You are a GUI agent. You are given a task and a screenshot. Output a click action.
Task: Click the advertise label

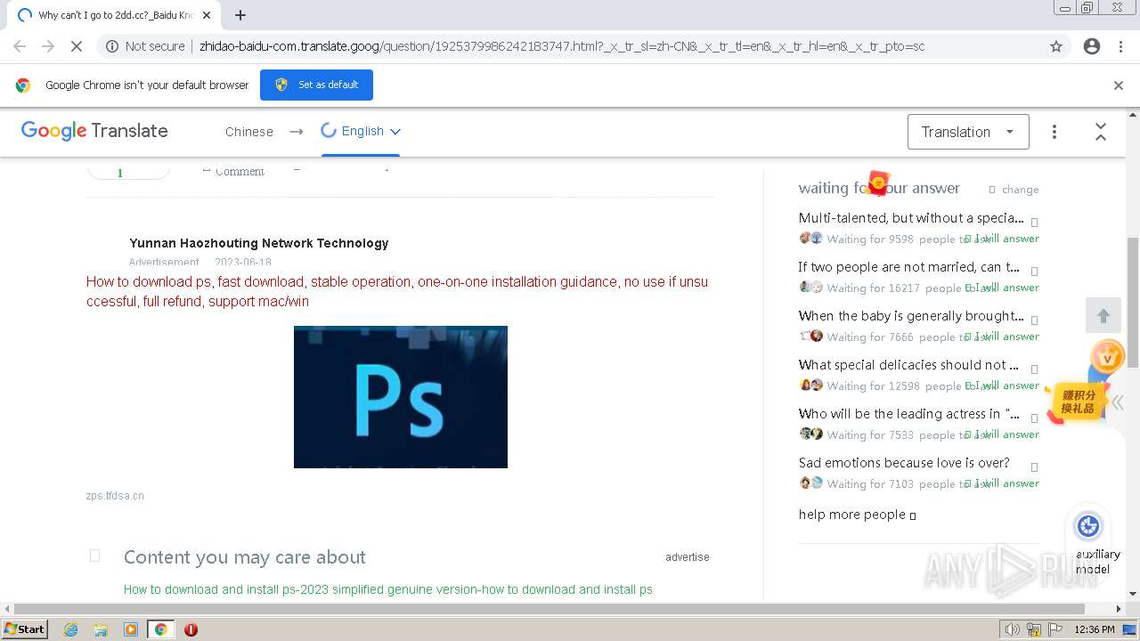coord(688,557)
